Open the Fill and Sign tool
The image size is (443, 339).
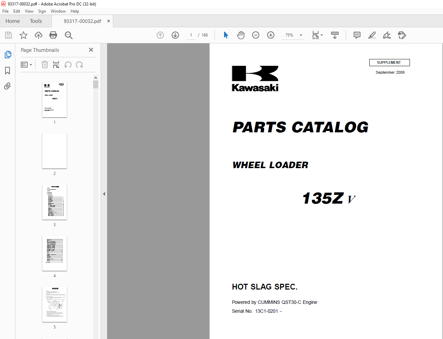(x=387, y=35)
